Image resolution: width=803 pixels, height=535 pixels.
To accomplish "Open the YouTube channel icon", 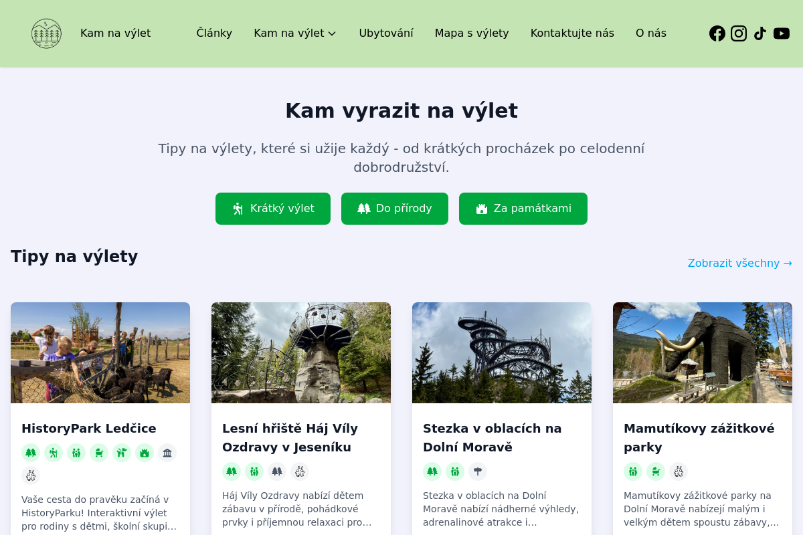I will [x=782, y=33].
